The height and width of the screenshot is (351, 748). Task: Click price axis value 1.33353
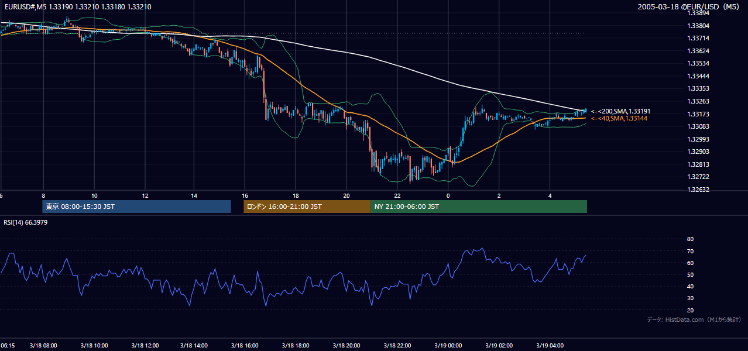tap(698, 88)
